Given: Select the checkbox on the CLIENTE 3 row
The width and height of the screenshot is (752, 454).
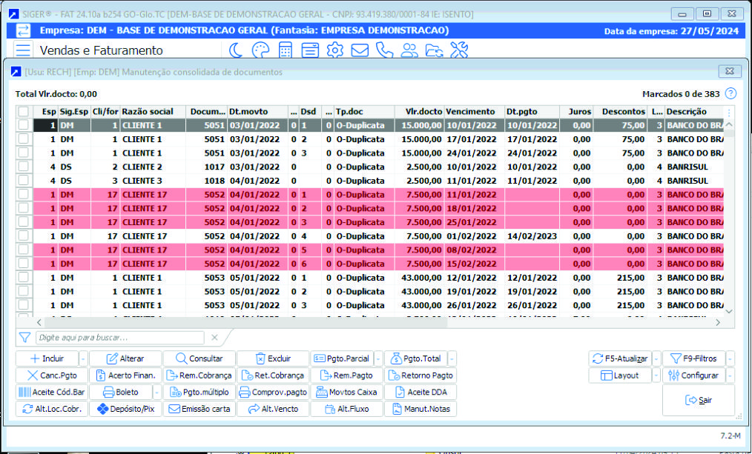Looking at the screenshot, I should tap(24, 180).
